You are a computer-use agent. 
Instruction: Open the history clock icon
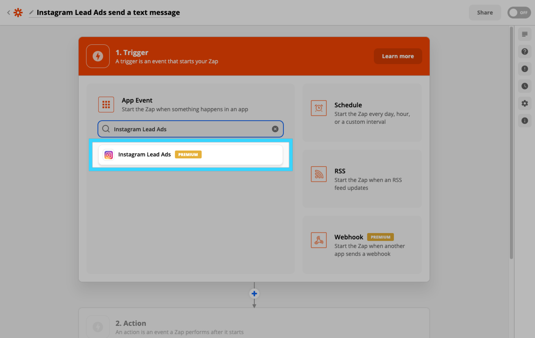pos(524,86)
